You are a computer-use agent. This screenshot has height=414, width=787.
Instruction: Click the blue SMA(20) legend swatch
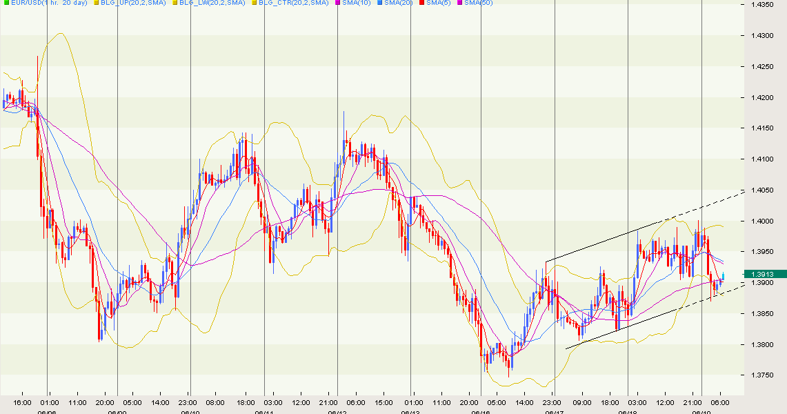click(x=380, y=3)
